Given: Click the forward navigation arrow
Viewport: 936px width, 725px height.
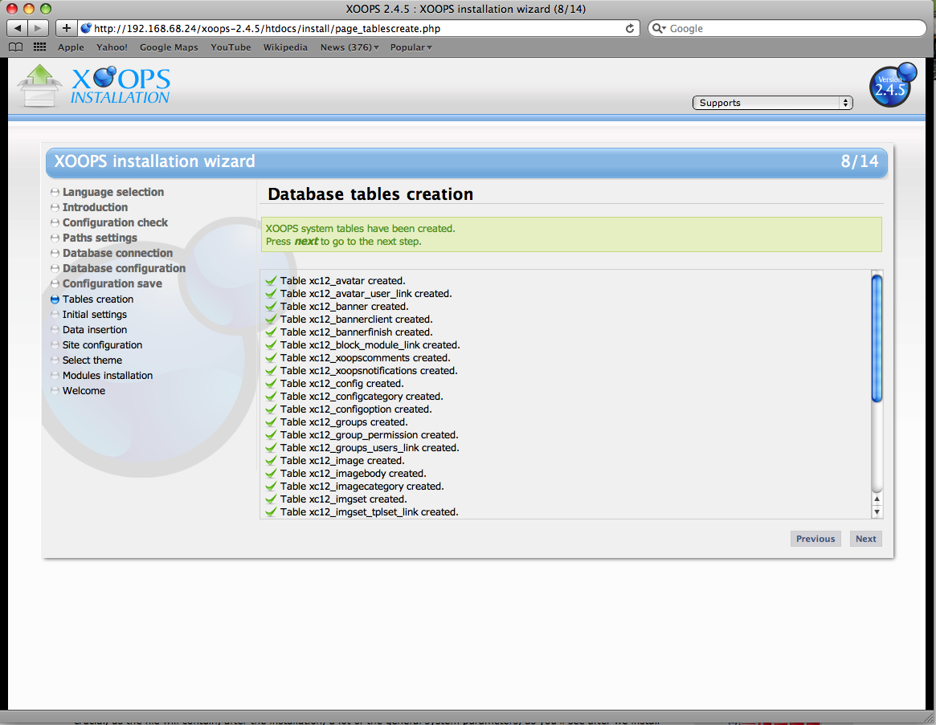Looking at the screenshot, I should tap(36, 27).
